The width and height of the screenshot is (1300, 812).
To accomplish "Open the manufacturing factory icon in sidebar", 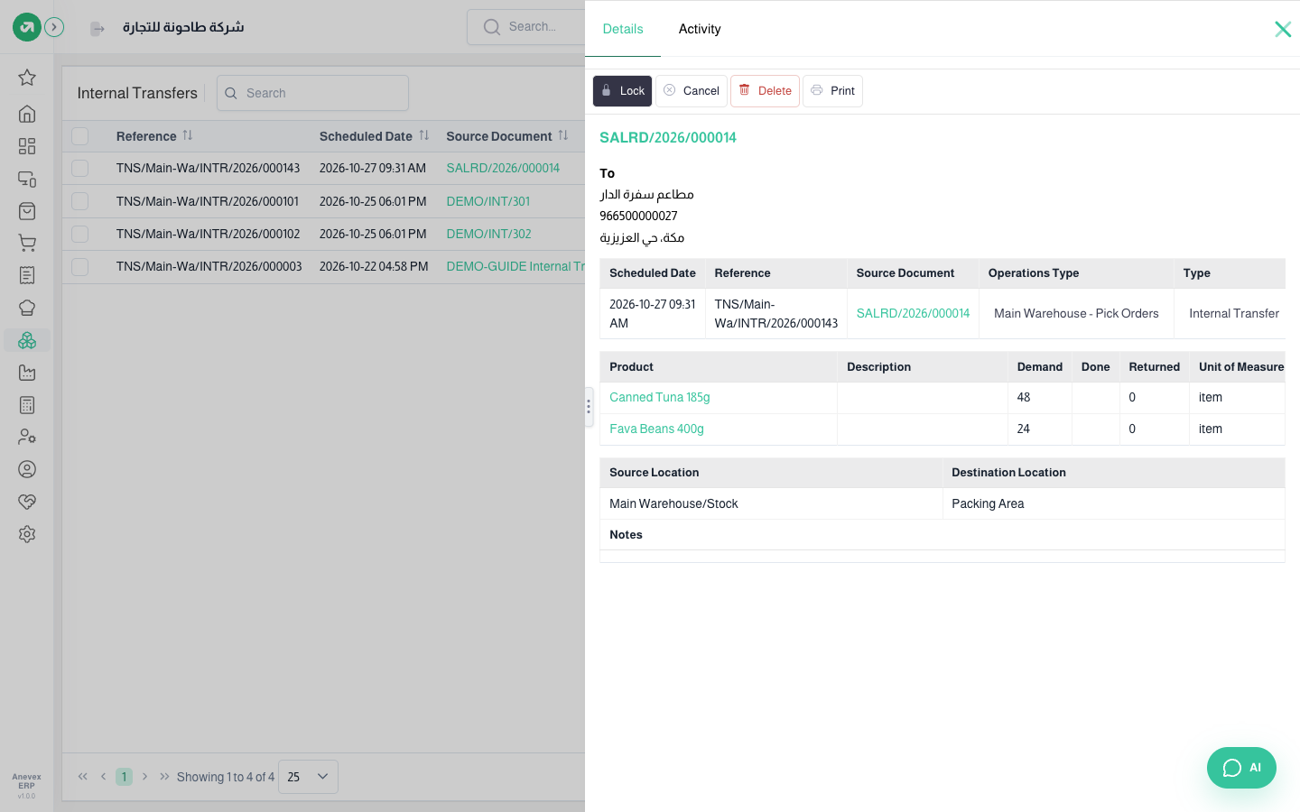I will 27,373.
